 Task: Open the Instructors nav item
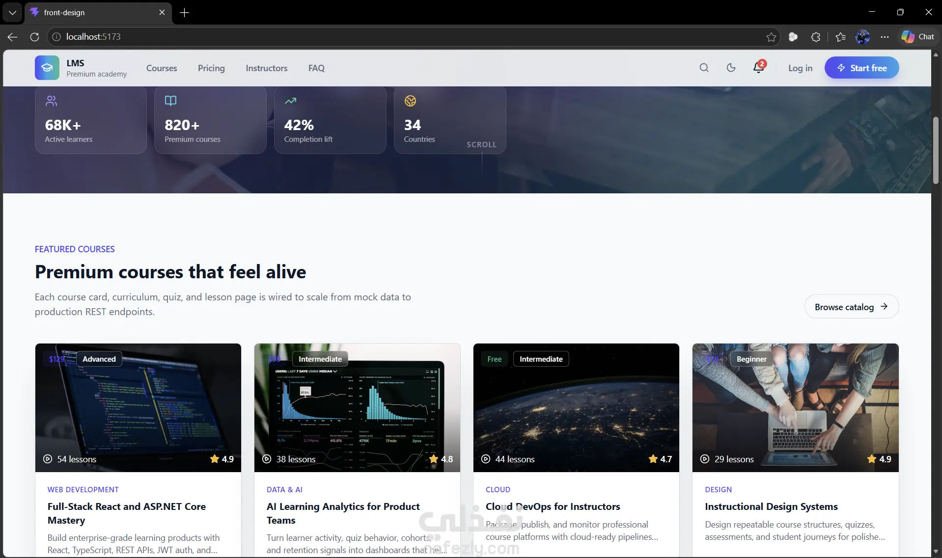tap(267, 68)
